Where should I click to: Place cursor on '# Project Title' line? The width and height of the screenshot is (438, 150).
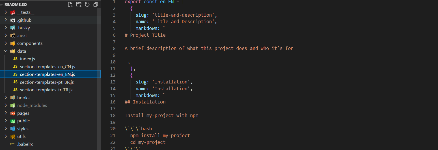point(148,35)
